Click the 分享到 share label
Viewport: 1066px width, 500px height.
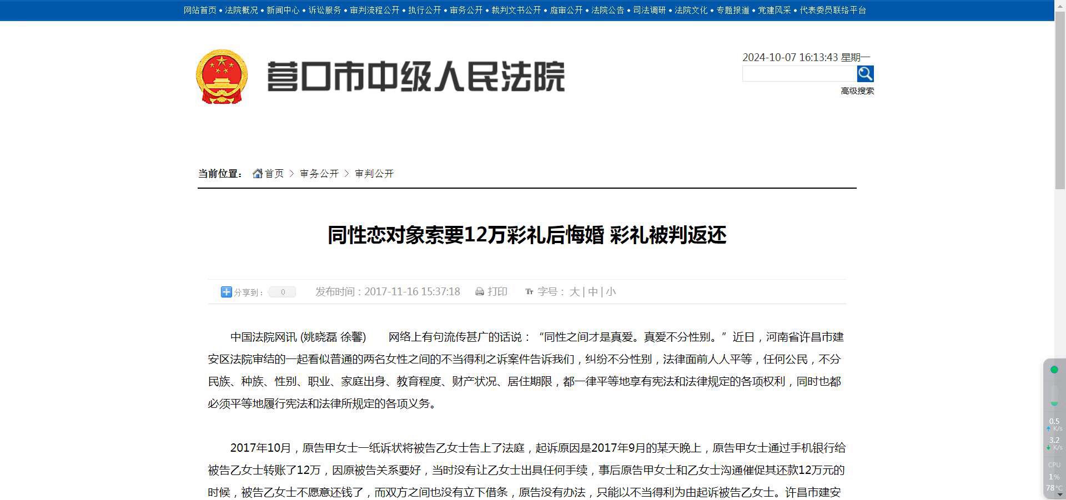(x=248, y=292)
